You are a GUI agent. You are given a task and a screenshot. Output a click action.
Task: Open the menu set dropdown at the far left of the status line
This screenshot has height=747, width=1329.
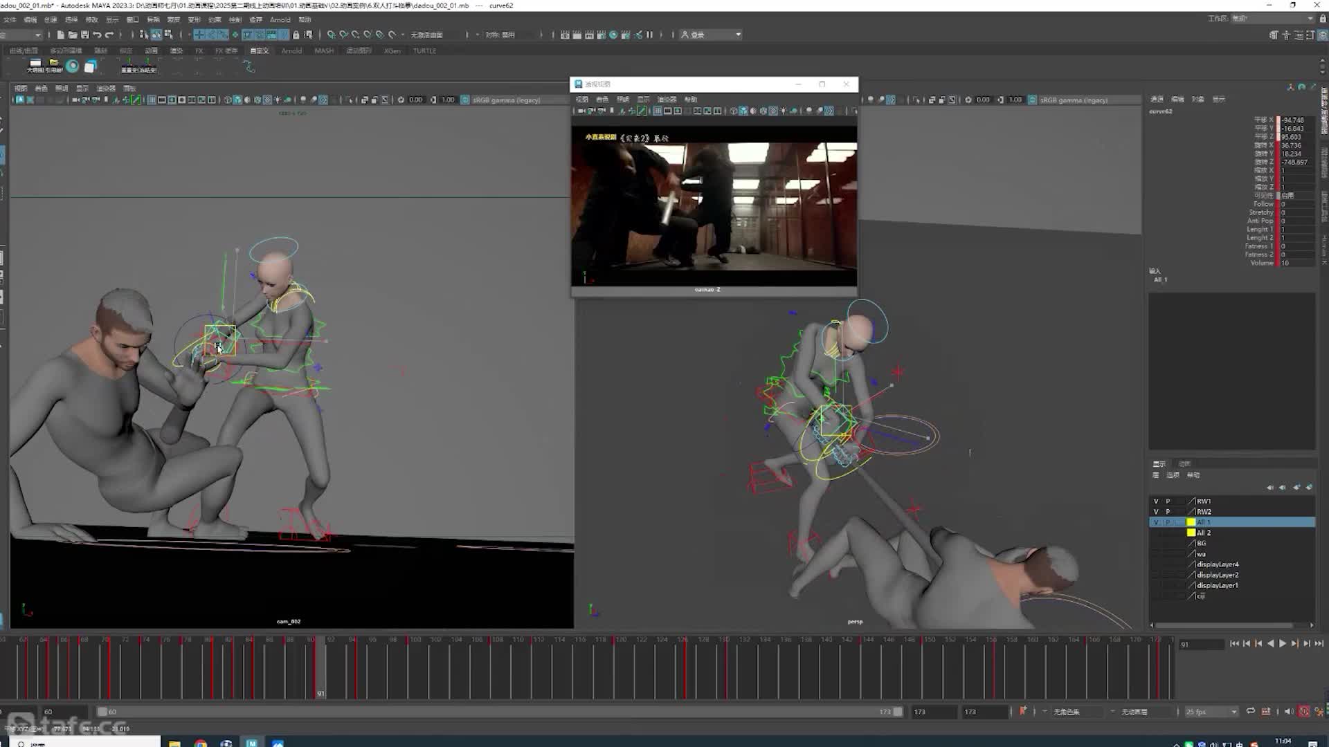pyautogui.click(x=21, y=35)
